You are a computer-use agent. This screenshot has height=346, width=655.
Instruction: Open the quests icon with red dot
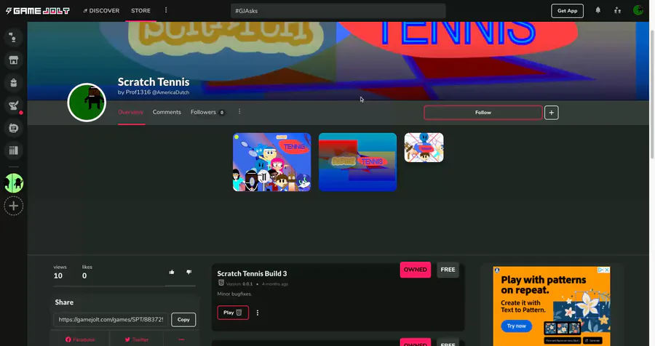click(13, 105)
